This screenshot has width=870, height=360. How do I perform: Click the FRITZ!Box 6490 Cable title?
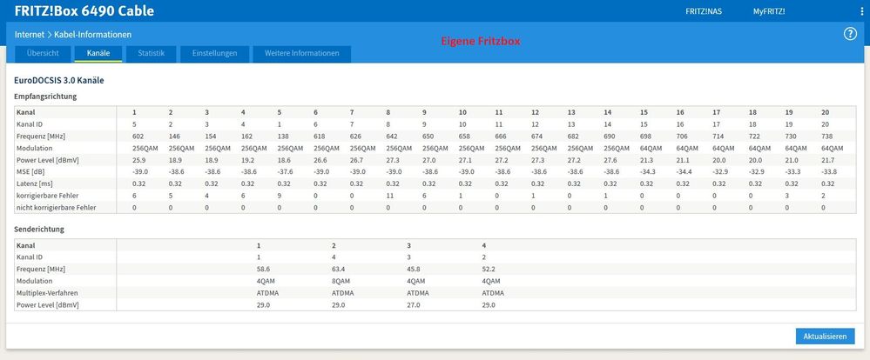(x=84, y=11)
